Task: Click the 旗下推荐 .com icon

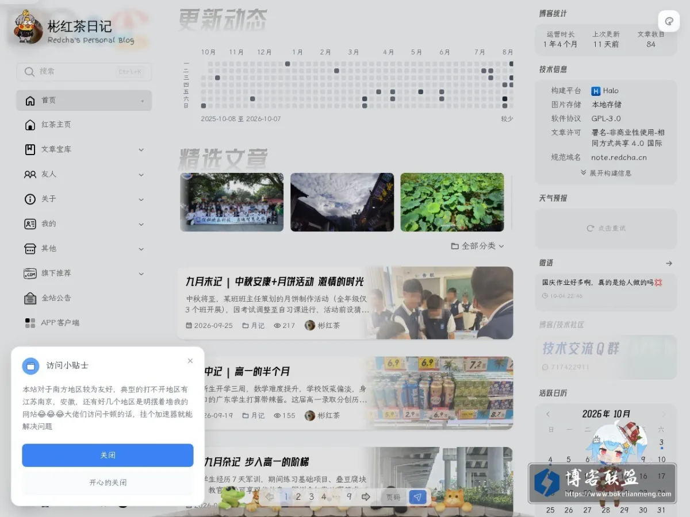Action: (x=30, y=273)
